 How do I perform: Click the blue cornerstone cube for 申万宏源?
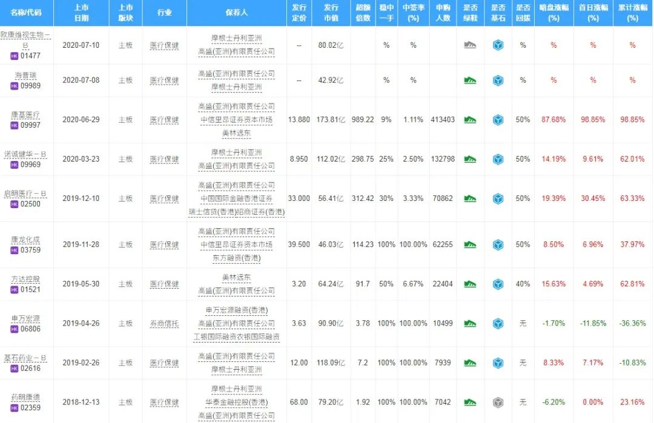coord(498,323)
